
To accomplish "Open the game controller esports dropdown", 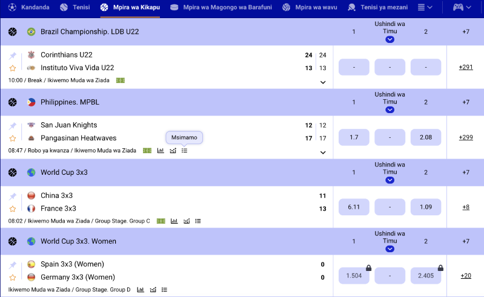I will point(462,7).
